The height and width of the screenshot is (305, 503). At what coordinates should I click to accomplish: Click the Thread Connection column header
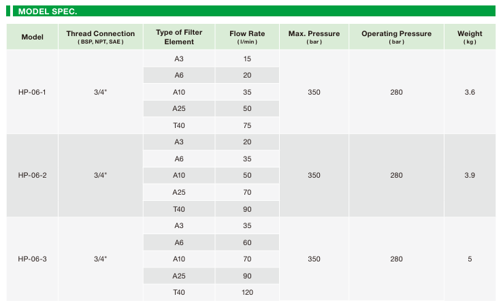pyautogui.click(x=101, y=37)
